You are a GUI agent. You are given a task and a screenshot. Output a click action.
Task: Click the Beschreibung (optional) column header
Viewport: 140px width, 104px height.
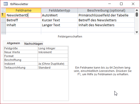(106, 10)
